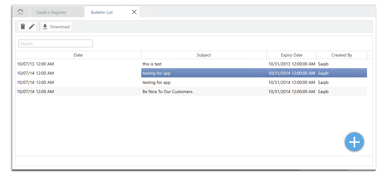Sort by the Date column header
The height and width of the screenshot is (176, 388).
78,55
